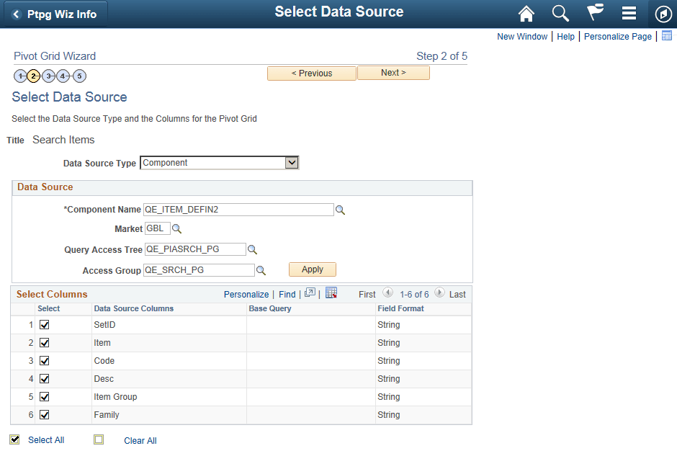
Task: Download the Select Columns grid to Excel
Action: pyautogui.click(x=331, y=293)
